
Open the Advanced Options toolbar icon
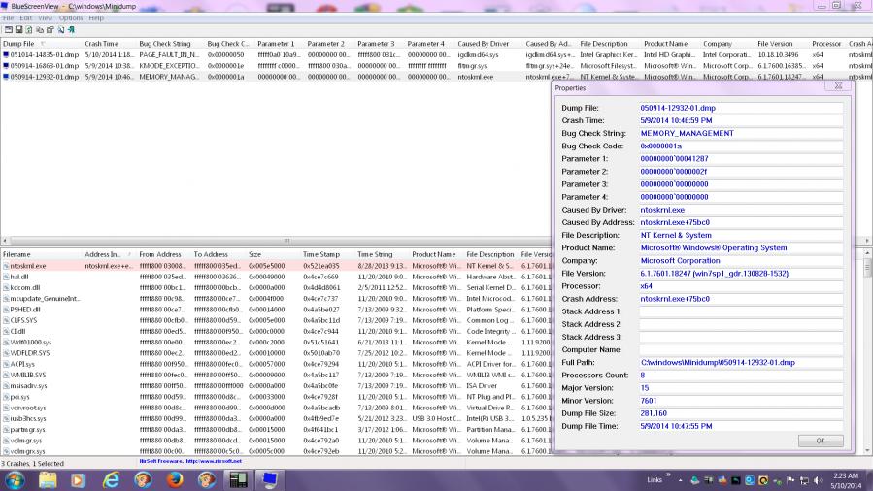[9, 30]
